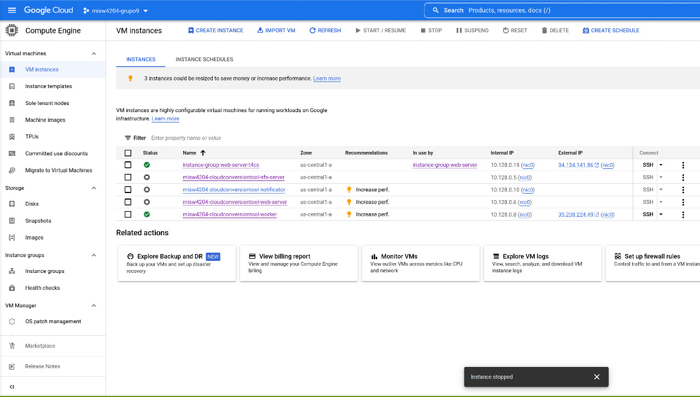The height and width of the screenshot is (397, 700).
Task: Delete the selected instances
Action: (x=555, y=30)
